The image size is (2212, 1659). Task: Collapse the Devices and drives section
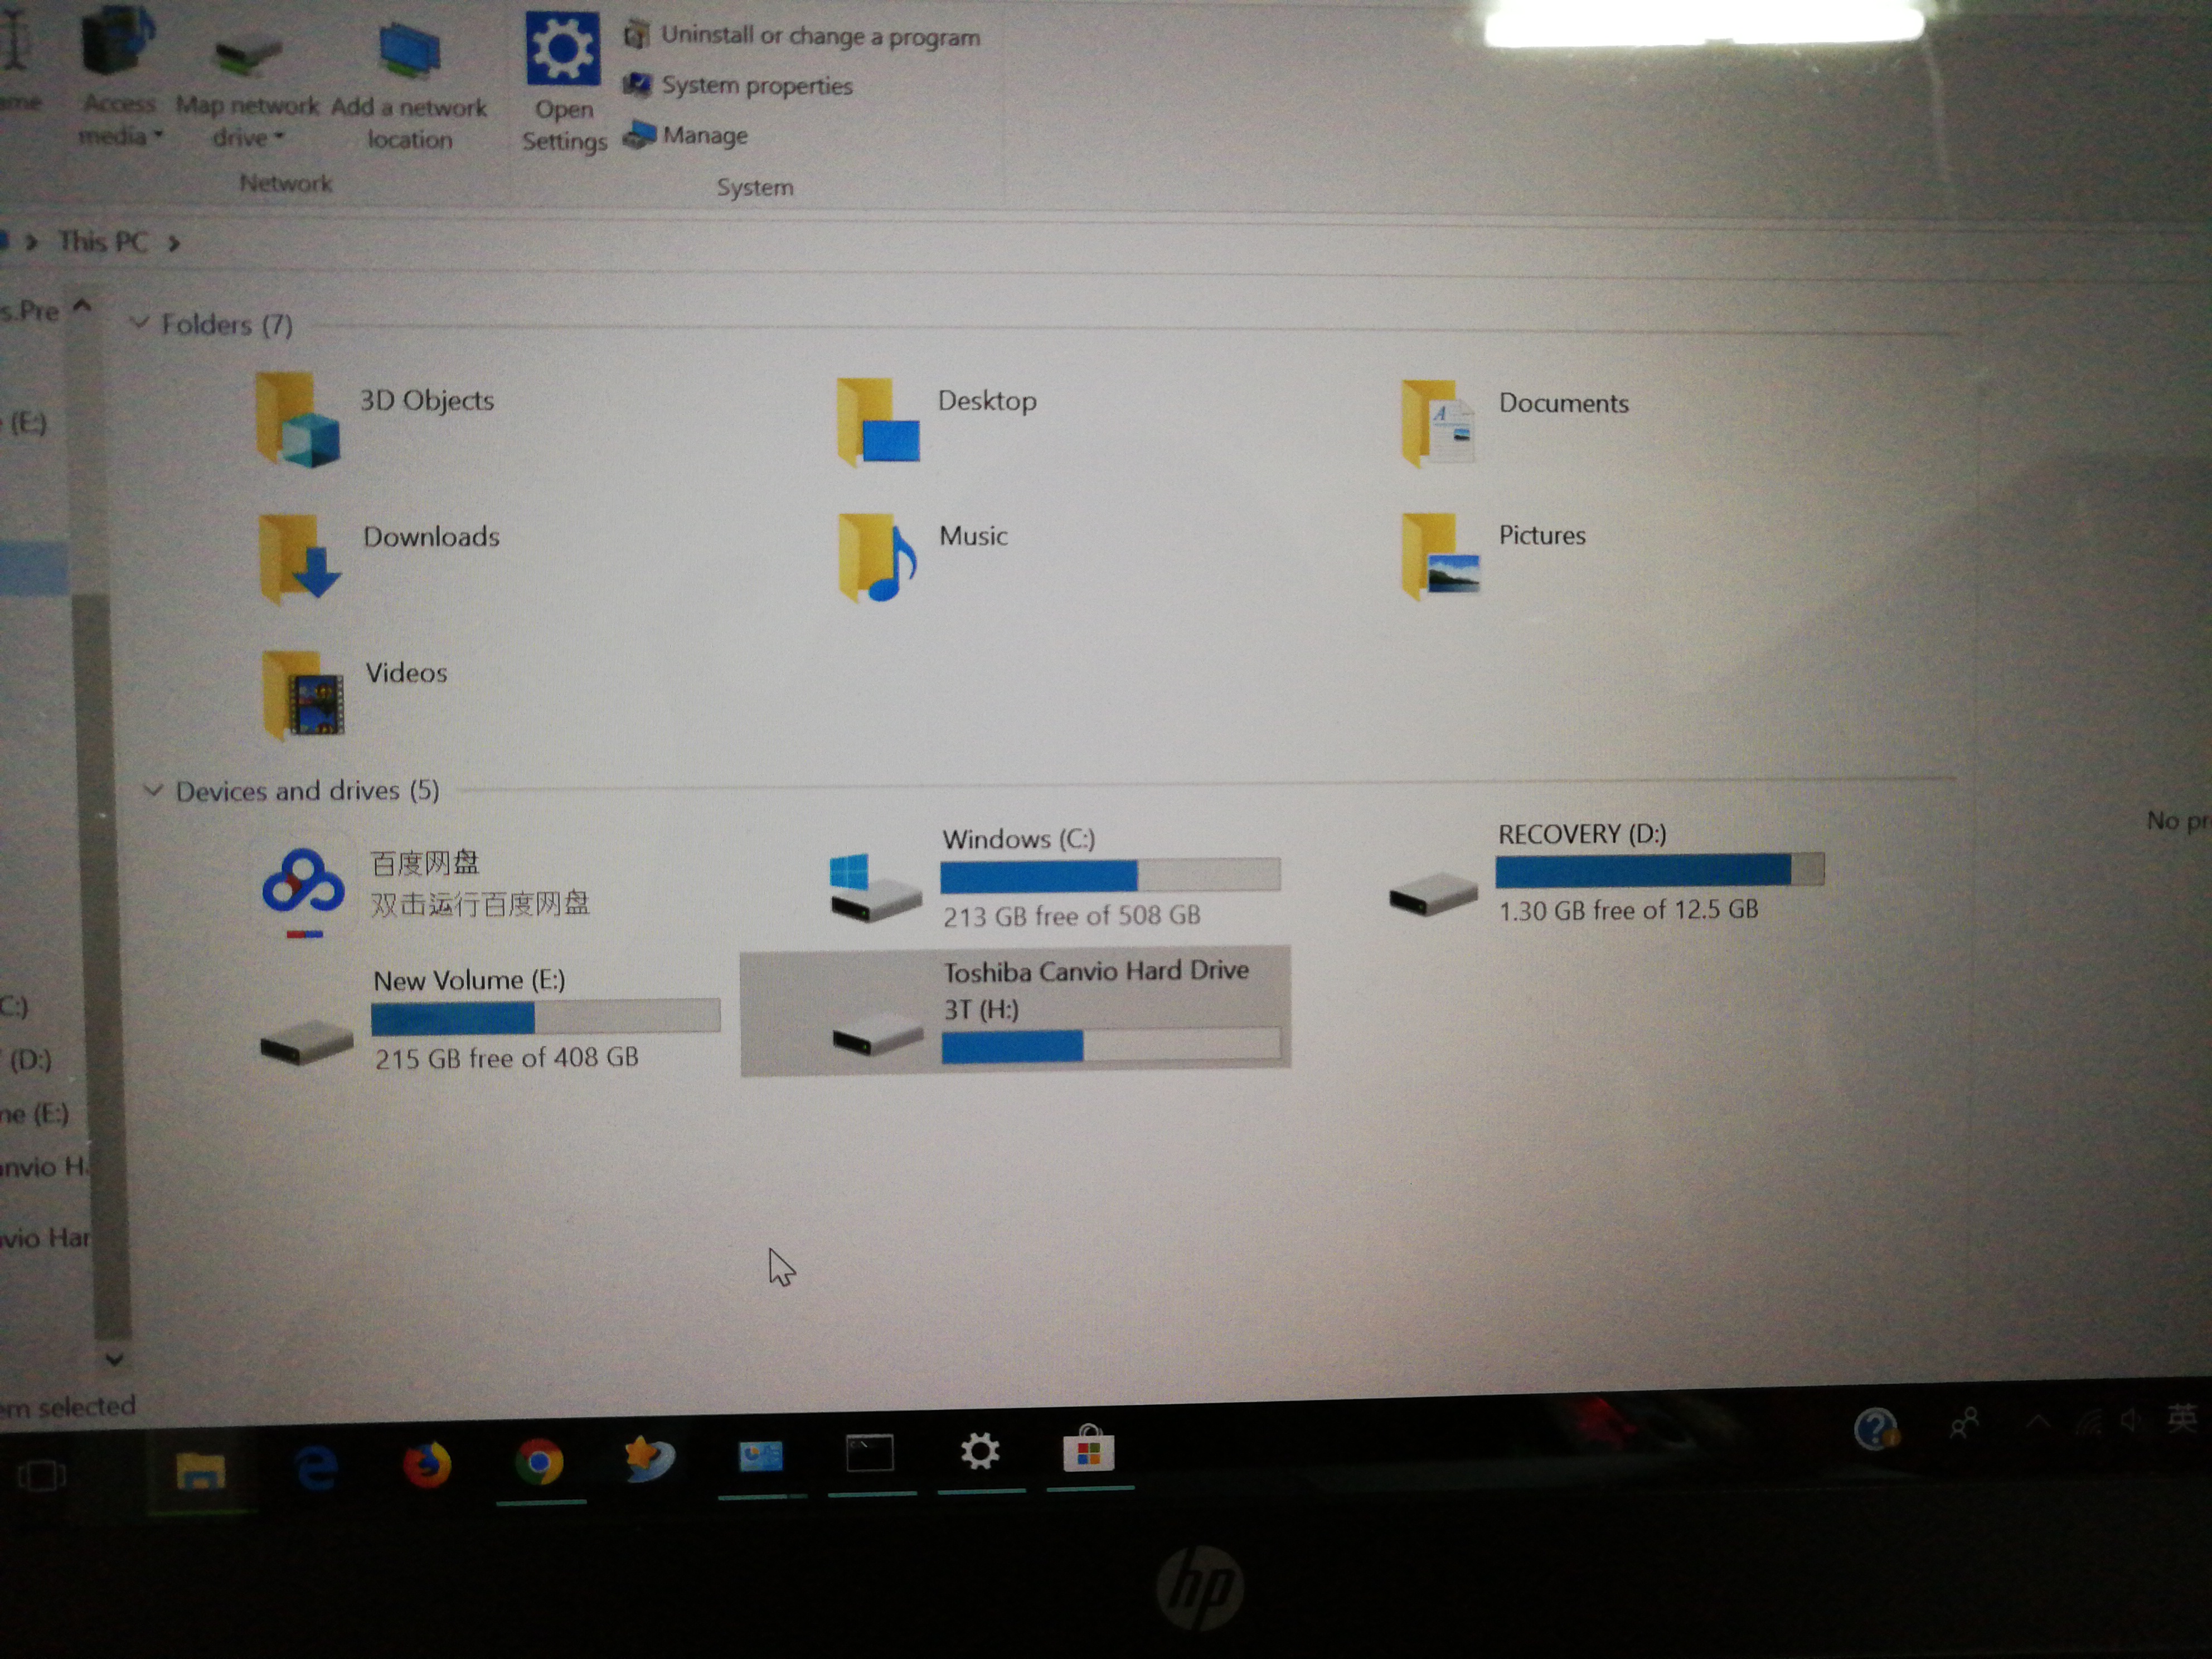click(x=153, y=791)
